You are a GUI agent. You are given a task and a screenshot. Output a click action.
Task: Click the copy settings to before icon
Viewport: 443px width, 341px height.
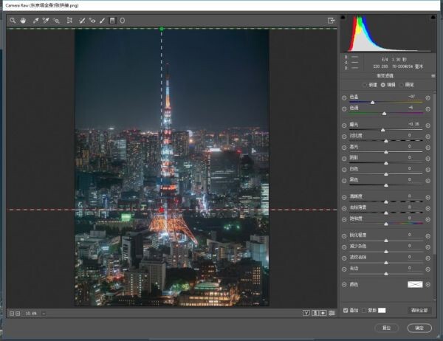(x=323, y=313)
